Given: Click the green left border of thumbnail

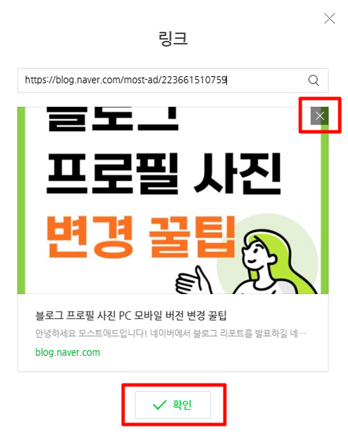Looking at the screenshot, I should 21,200.
